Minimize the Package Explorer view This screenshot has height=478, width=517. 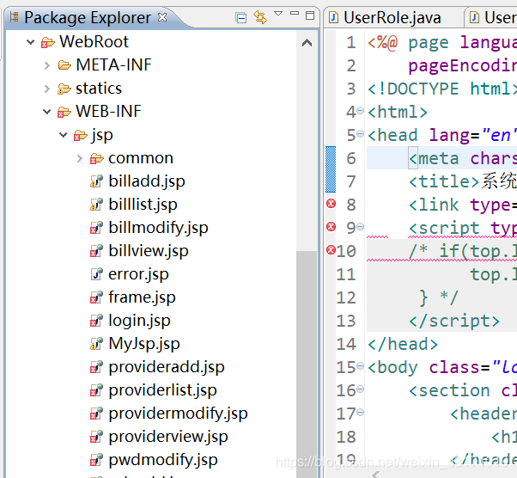pyautogui.click(x=295, y=14)
